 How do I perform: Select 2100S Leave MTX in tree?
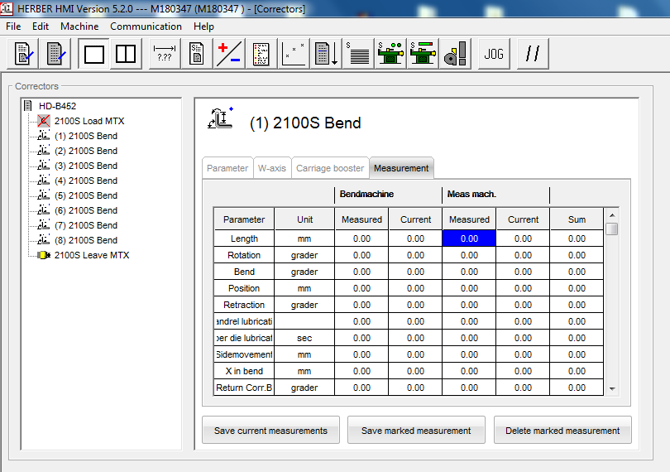91,255
